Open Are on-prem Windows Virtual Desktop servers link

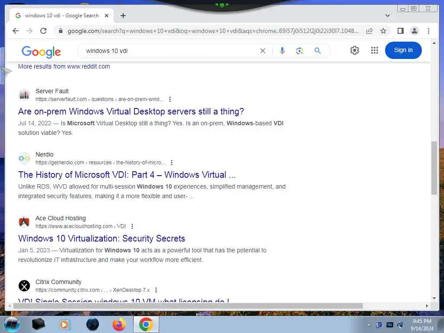131,111
